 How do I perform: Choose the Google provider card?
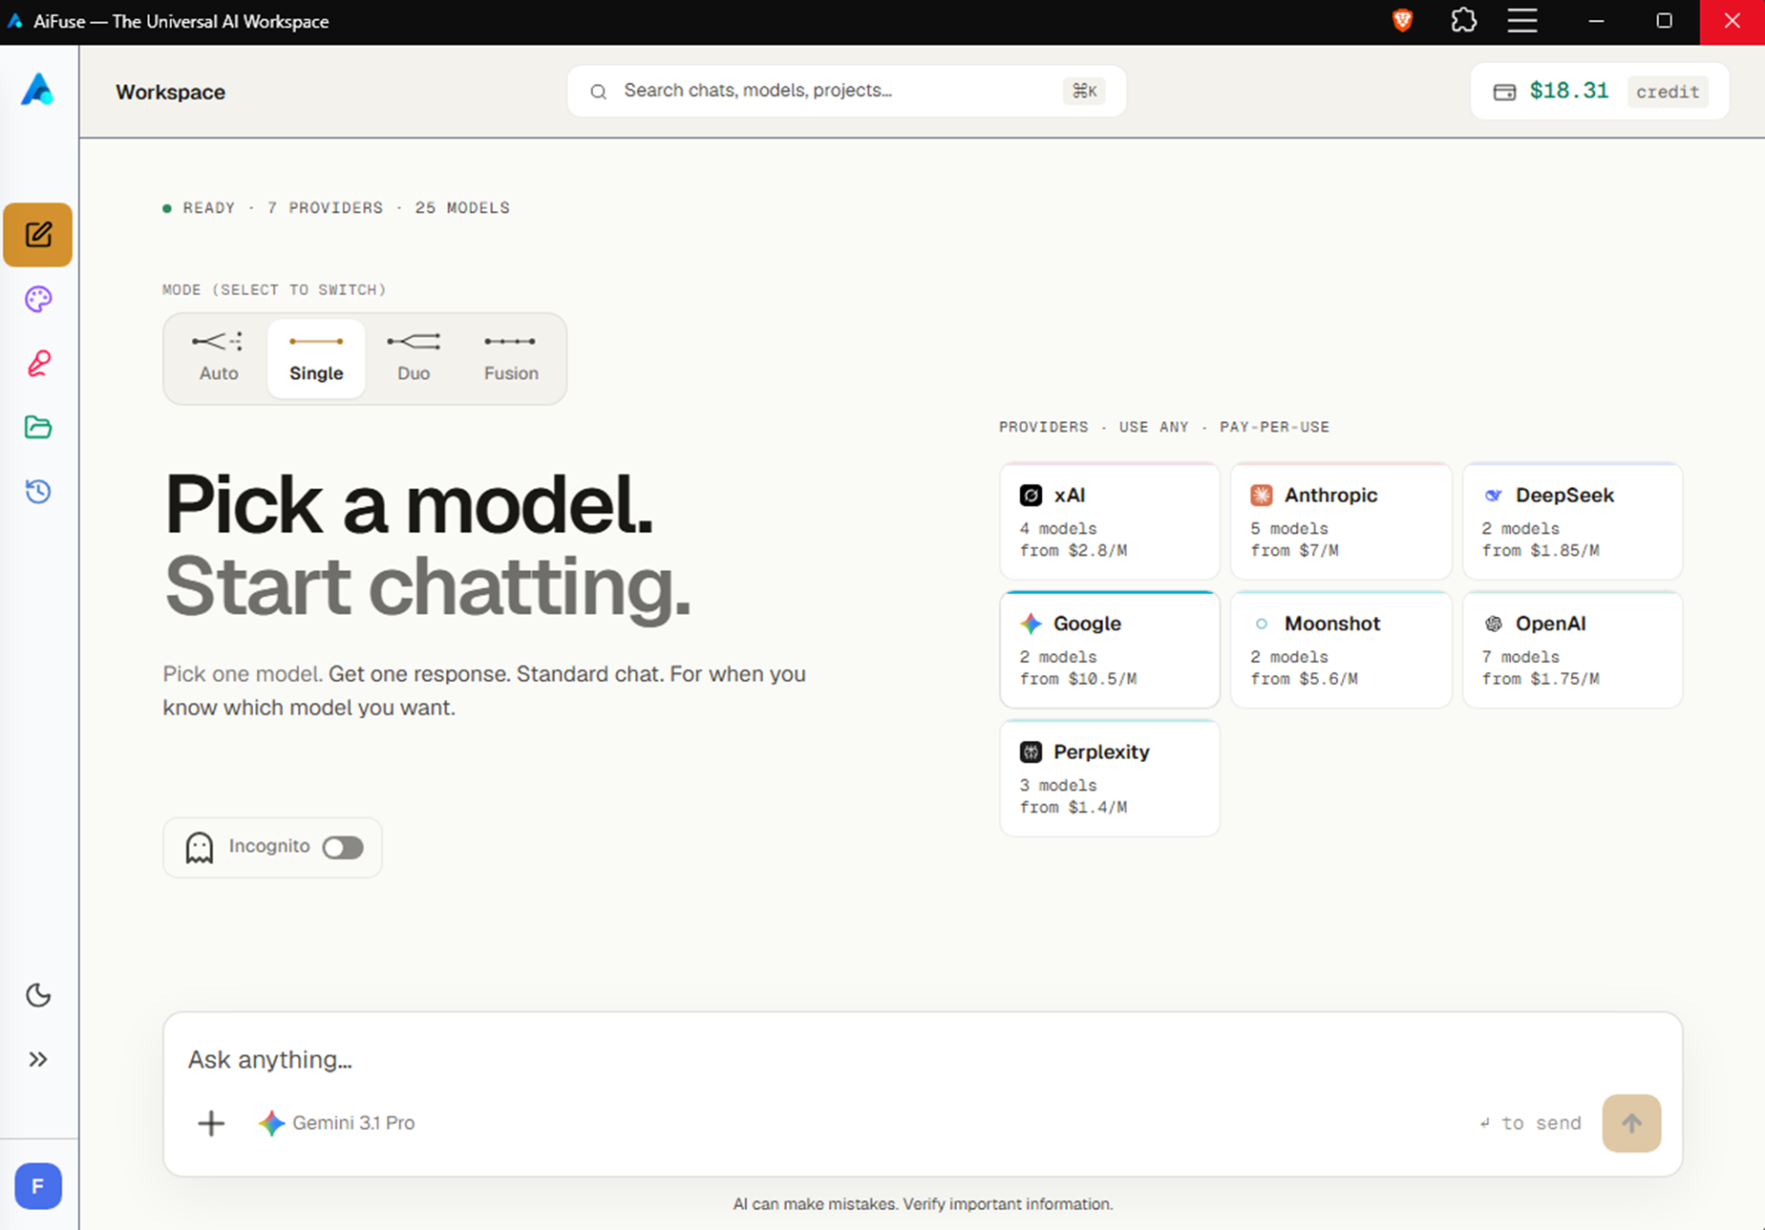1110,649
